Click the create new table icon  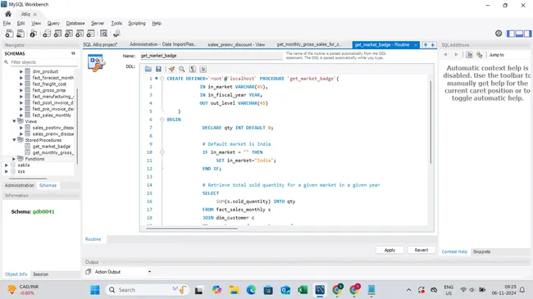tap(57, 34)
